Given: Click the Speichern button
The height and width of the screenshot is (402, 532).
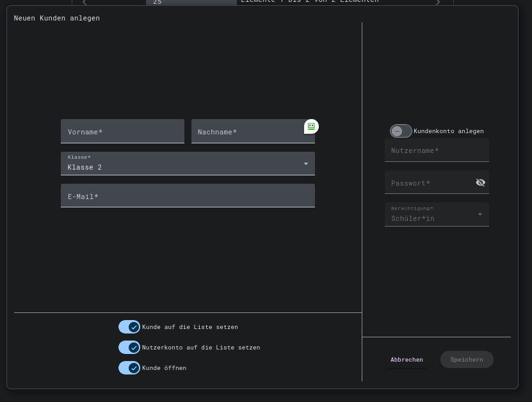Looking at the screenshot, I should [467, 360].
